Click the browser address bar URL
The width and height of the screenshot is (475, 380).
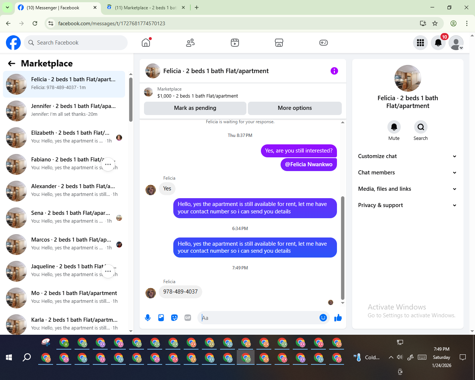coord(112,23)
